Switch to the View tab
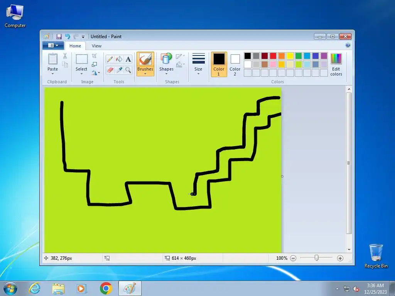Image resolution: width=395 pixels, height=296 pixels. click(96, 46)
